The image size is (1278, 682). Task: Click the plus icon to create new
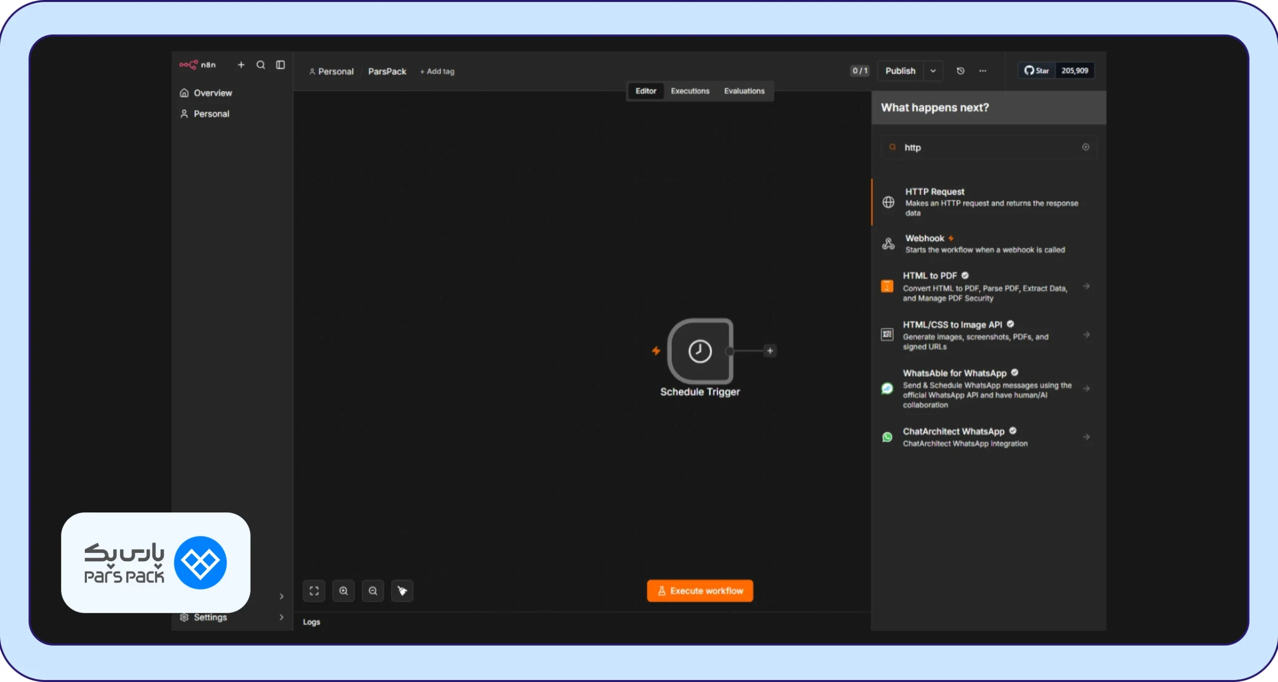(x=241, y=65)
